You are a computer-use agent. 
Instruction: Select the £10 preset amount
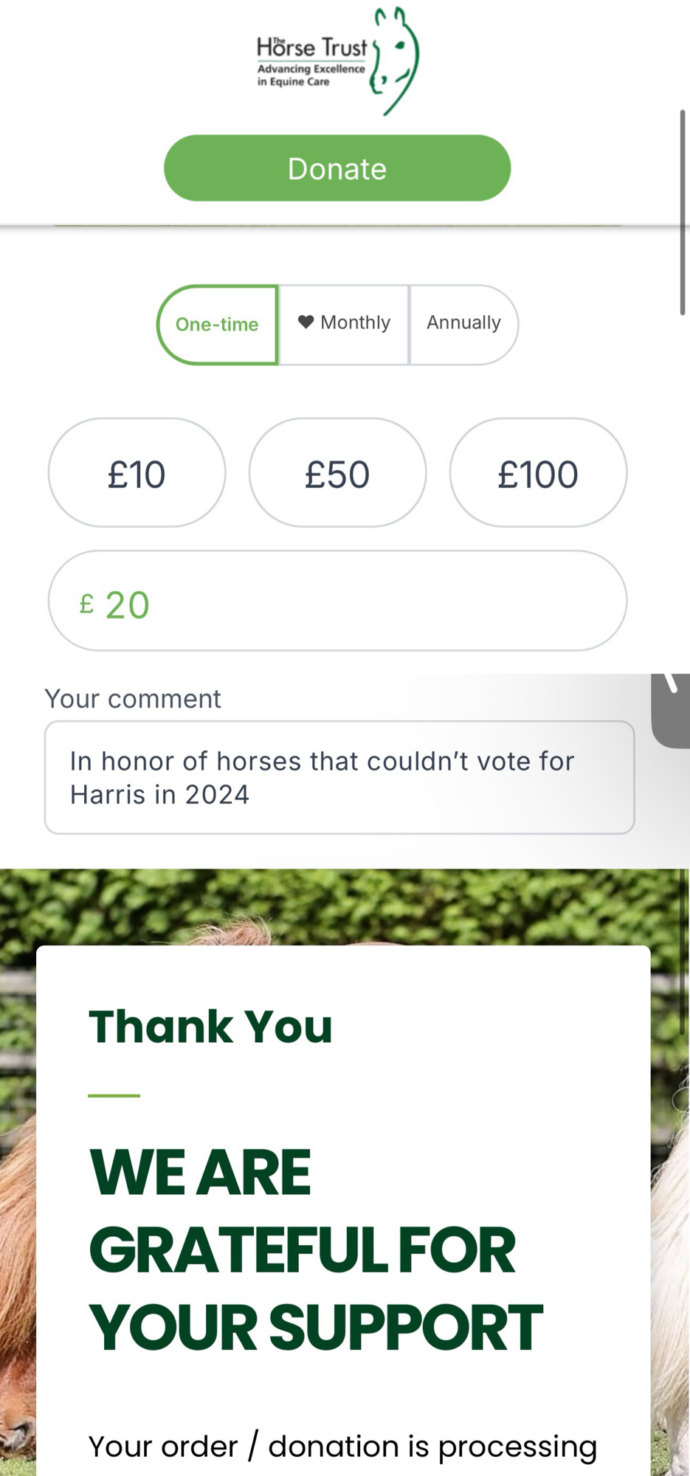pyautogui.click(x=137, y=473)
